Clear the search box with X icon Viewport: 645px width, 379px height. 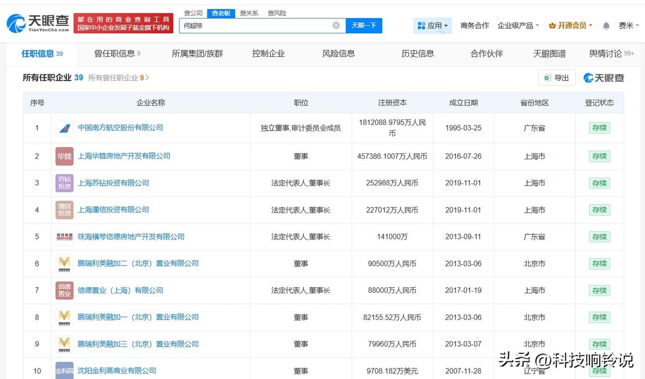pyautogui.click(x=336, y=25)
